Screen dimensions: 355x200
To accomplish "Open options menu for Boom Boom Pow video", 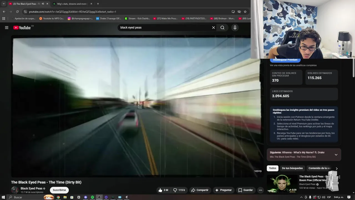I will pos(339,177).
